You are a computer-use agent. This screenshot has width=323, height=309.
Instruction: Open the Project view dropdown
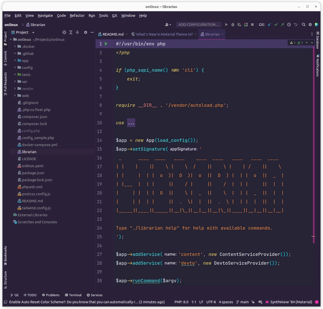(33, 32)
